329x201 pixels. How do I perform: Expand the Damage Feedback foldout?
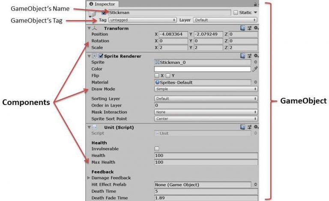tap(89, 178)
